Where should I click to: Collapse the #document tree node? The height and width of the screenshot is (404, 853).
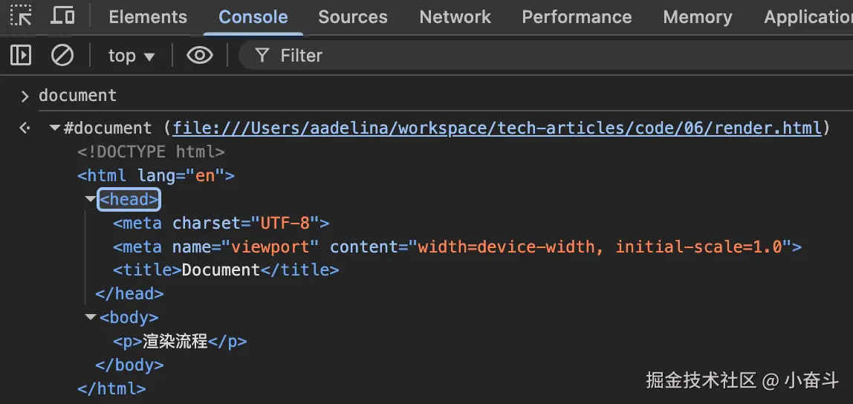pos(55,128)
